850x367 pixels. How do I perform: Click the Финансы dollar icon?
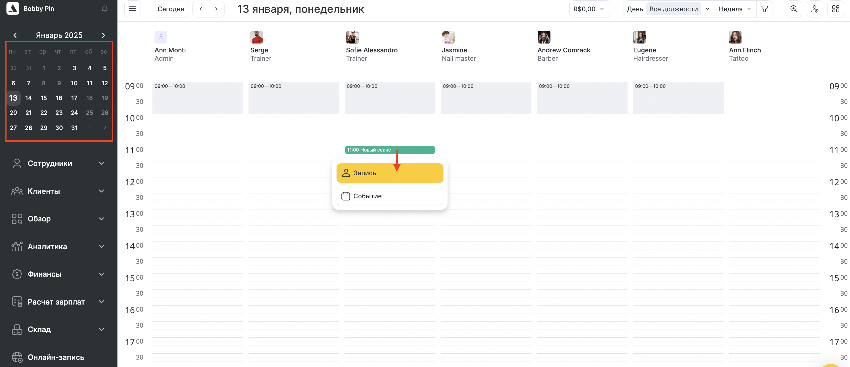pos(17,274)
